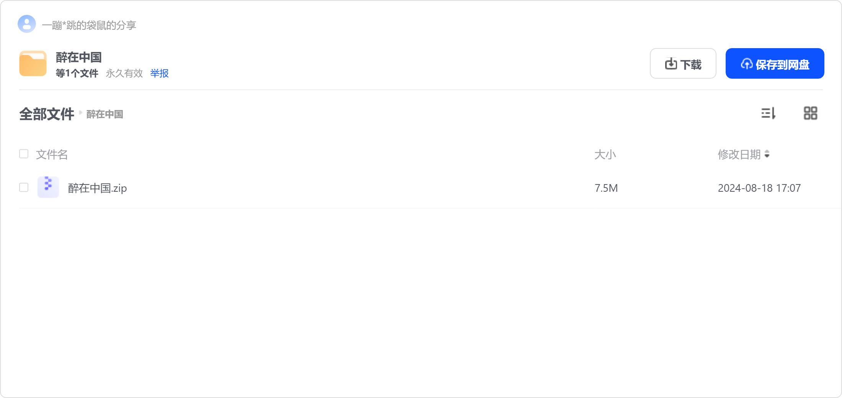This screenshot has width=842, height=398.
Task: Click the 下载 button
Action: click(683, 63)
